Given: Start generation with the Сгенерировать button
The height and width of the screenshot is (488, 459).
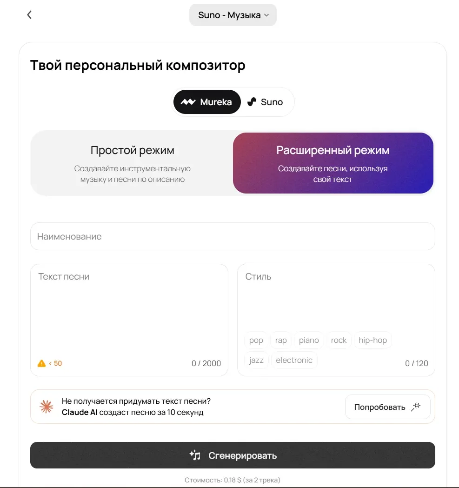Looking at the screenshot, I should (x=233, y=455).
